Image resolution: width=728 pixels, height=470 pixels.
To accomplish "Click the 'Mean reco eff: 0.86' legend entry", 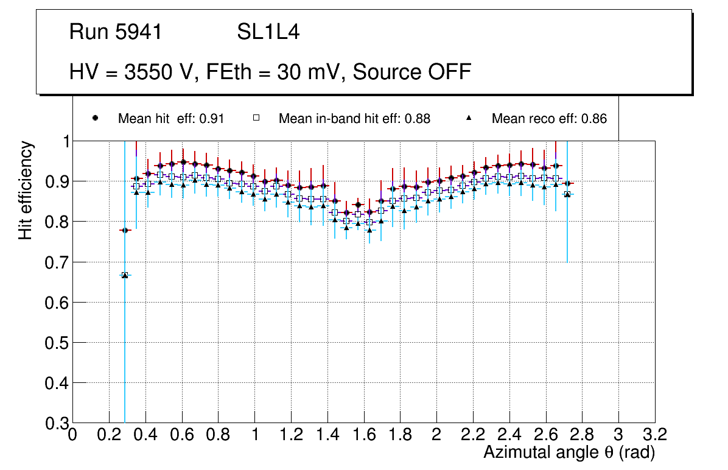I will (549, 119).
